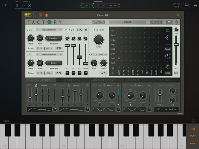Screen dimensions: 199x149
Task: Click the X above the FX 1 matrix column
Action: [x=161, y=67]
